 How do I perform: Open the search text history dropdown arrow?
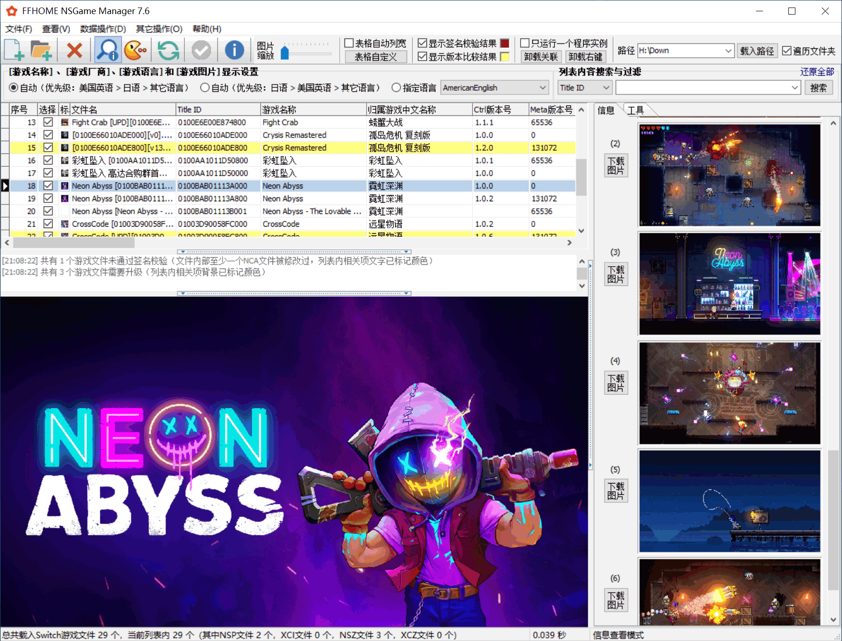[794, 87]
